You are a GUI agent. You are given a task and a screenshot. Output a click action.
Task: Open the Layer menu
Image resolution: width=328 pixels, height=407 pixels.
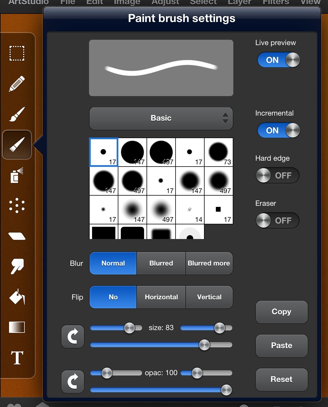(x=240, y=3)
